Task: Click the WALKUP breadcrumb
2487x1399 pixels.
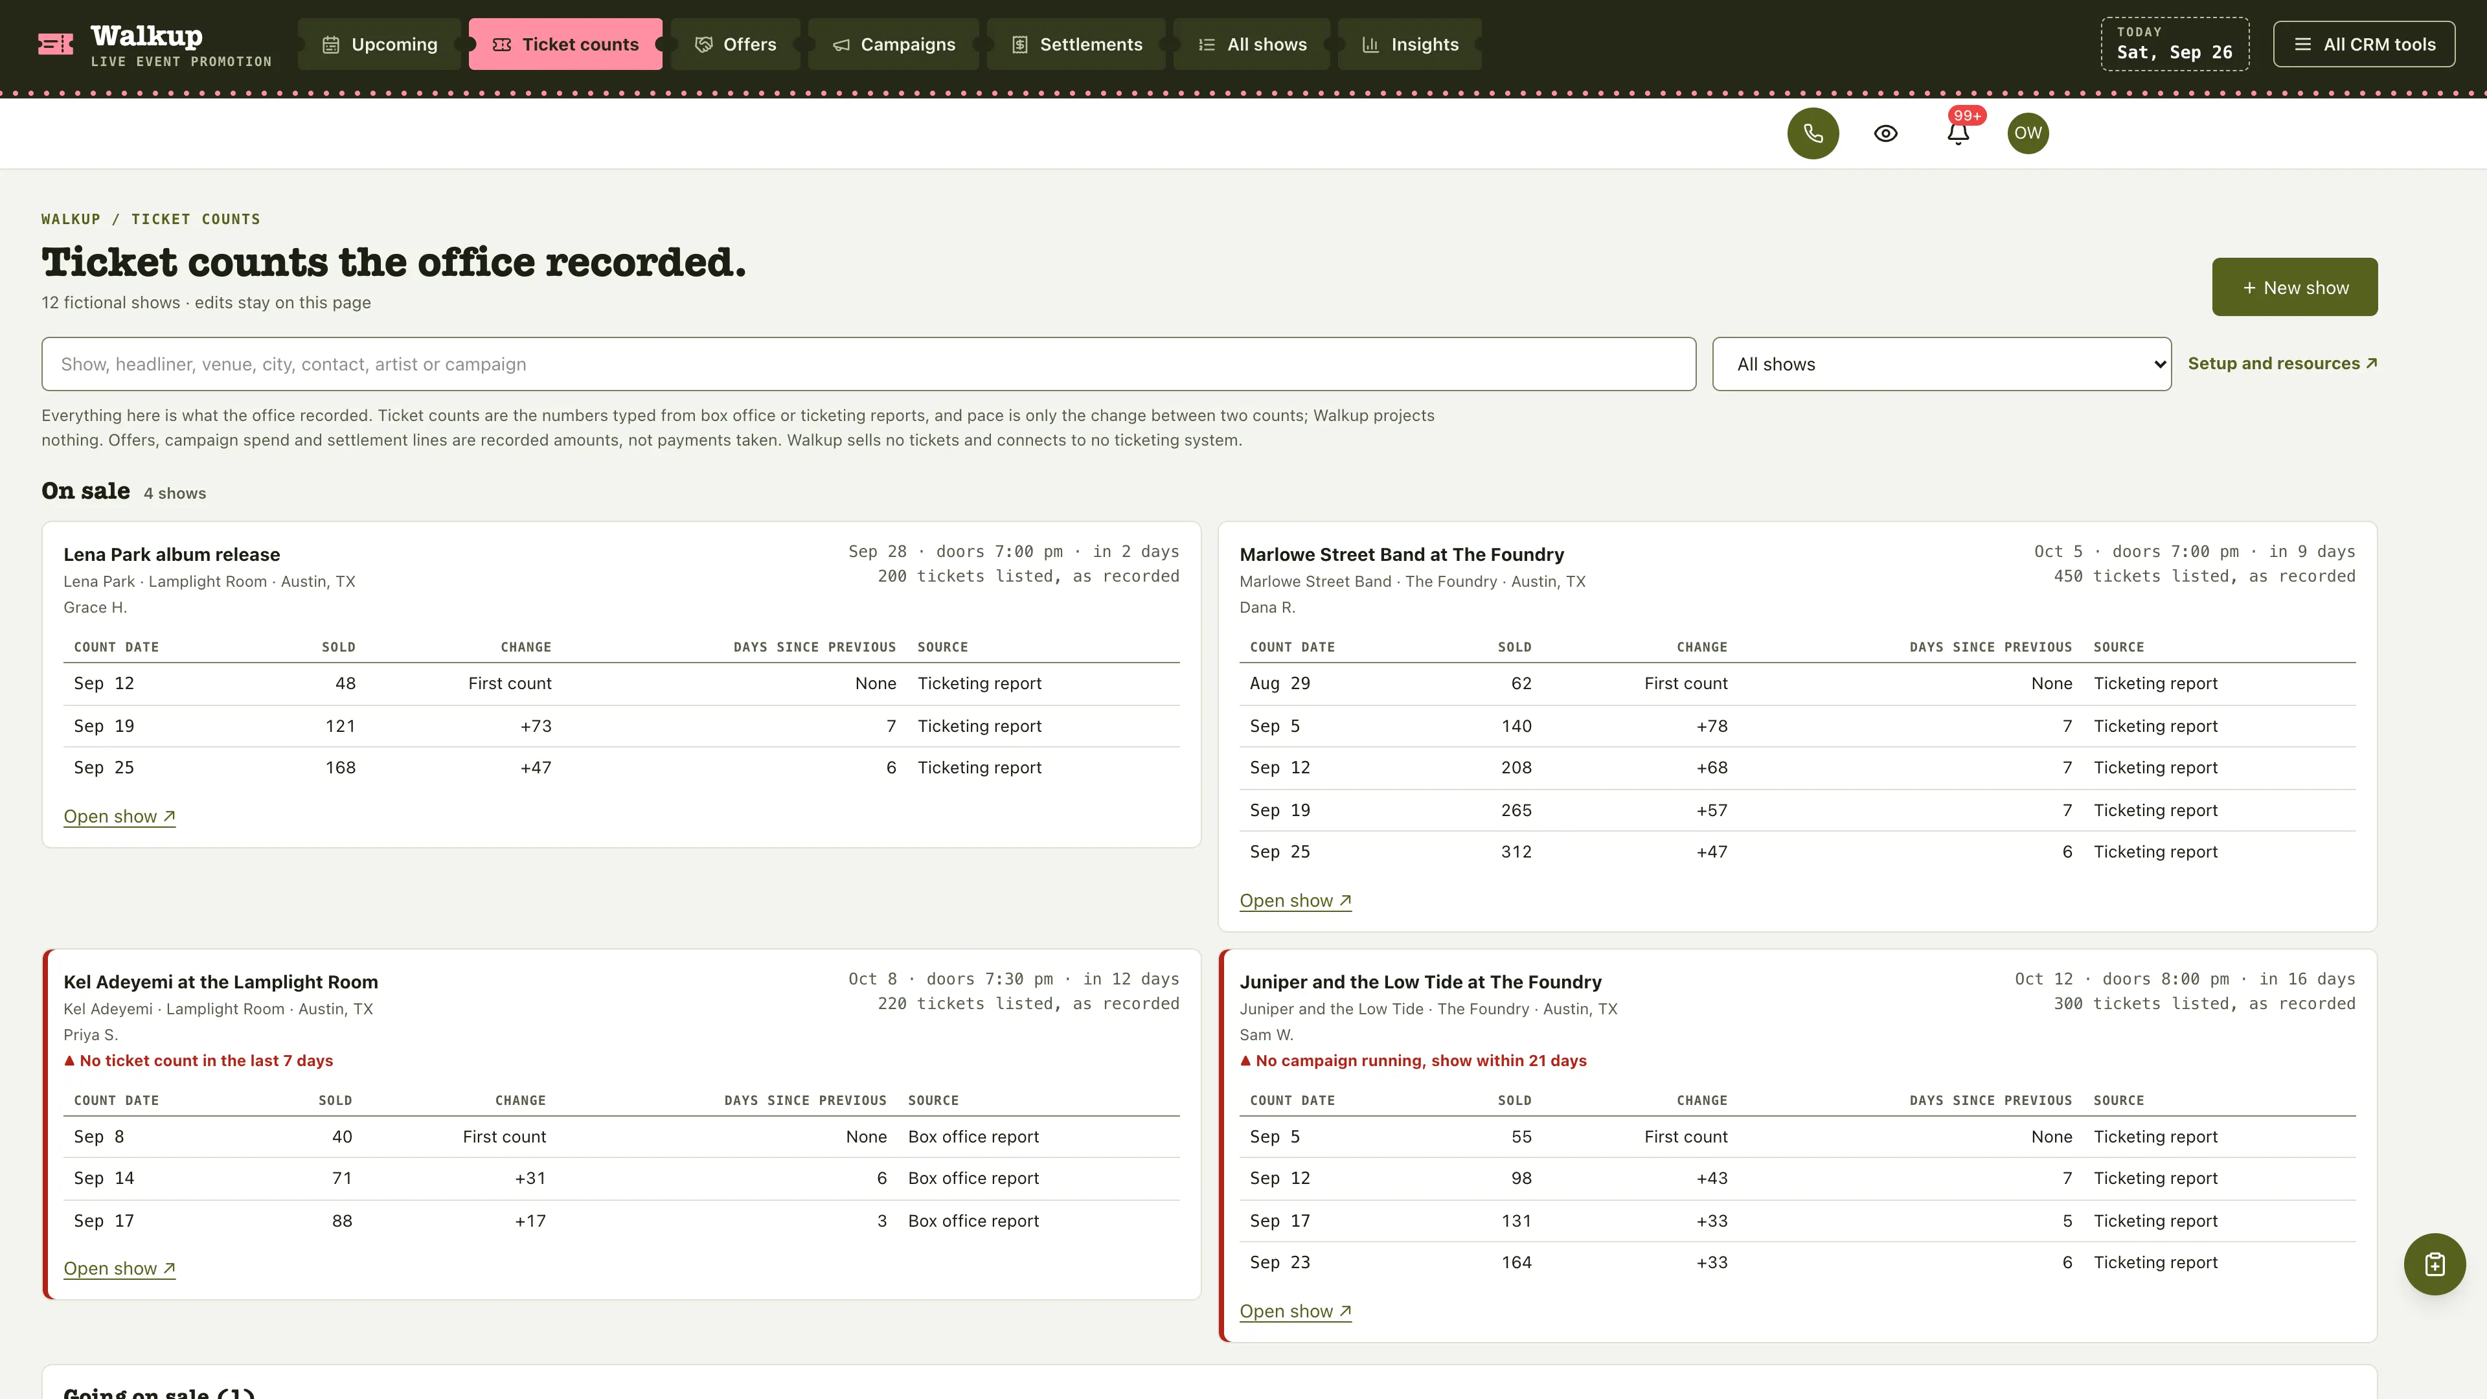Action: (71, 219)
